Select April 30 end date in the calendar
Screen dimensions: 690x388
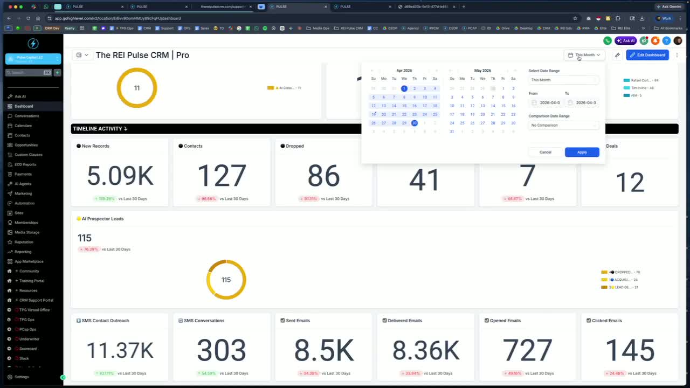414,123
